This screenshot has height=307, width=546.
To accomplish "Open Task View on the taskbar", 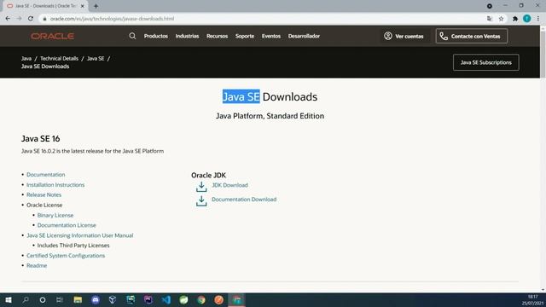I will [60, 299].
